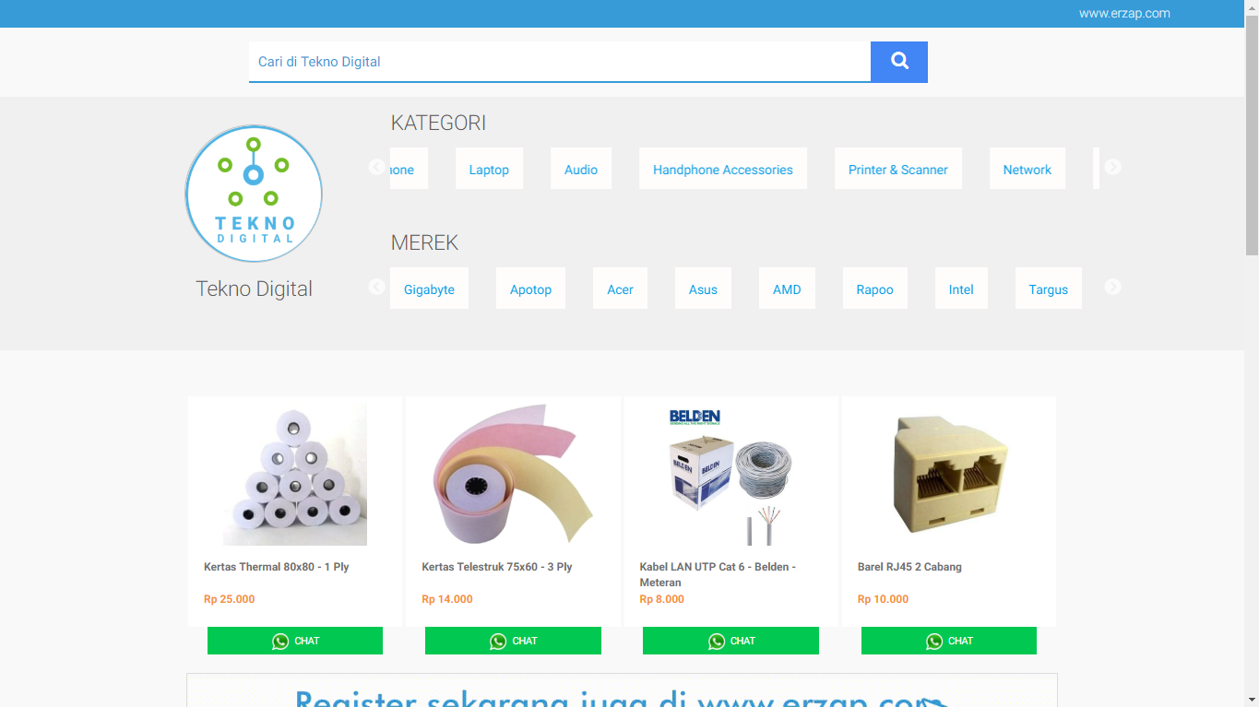Open the Laptop category
Screen dimensions: 1259x707
point(489,169)
